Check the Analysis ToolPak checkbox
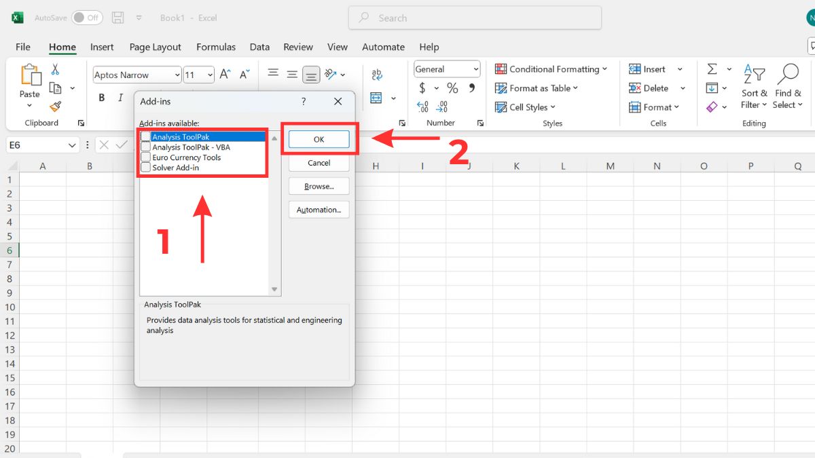Screen dimensions: 815x458 [146, 137]
